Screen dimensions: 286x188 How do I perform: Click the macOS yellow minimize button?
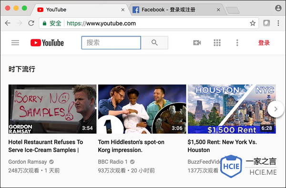click(16, 8)
